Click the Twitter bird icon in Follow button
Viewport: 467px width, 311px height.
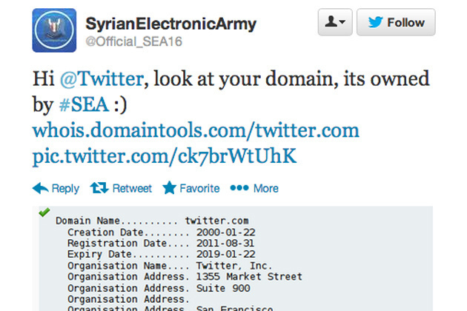tap(375, 22)
